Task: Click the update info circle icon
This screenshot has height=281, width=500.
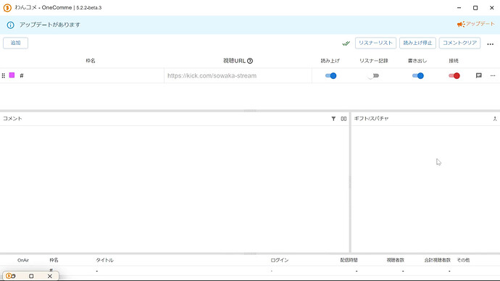Action: point(11,25)
